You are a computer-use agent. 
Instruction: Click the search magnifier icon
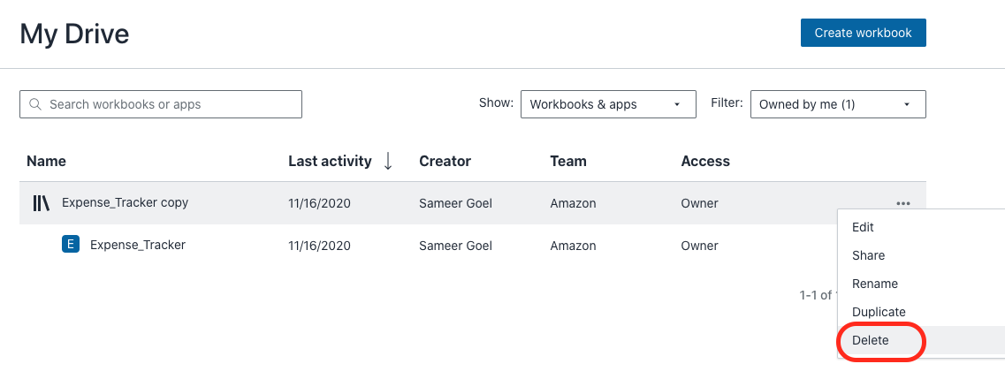(35, 104)
